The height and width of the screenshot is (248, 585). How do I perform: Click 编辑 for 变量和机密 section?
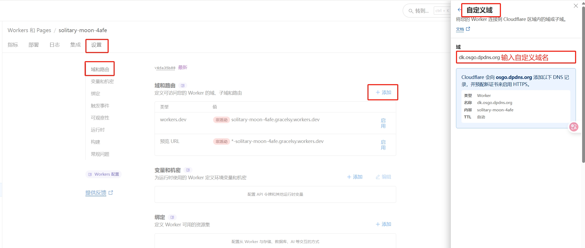point(383,177)
